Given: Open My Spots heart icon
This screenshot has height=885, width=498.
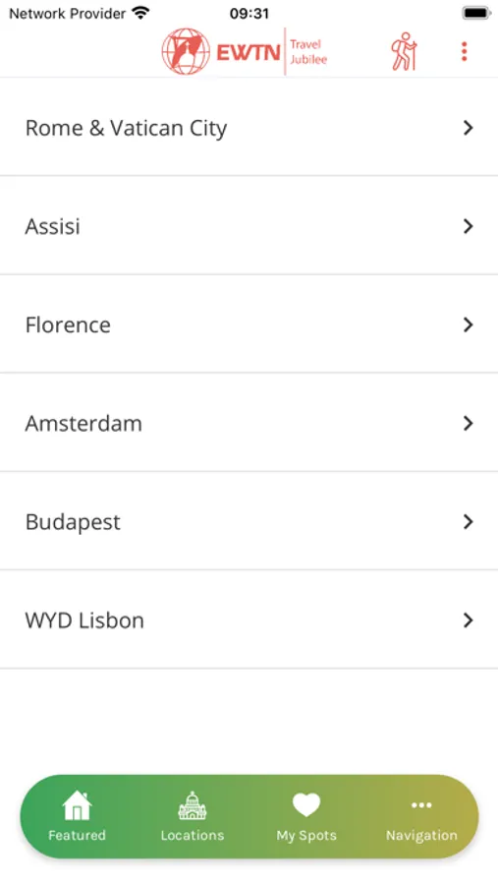Looking at the screenshot, I should [306, 804].
